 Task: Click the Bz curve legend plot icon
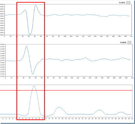click(x=129, y=43)
